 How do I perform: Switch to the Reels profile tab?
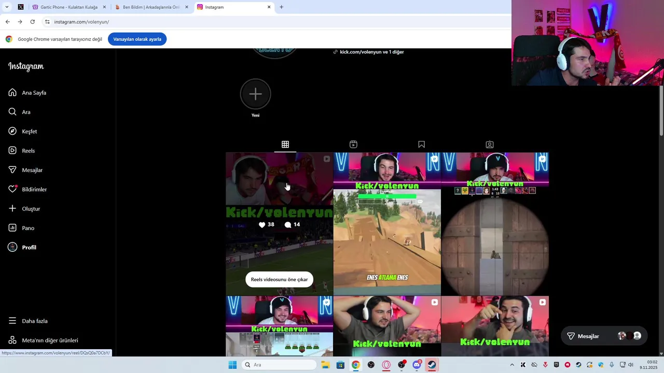353,145
